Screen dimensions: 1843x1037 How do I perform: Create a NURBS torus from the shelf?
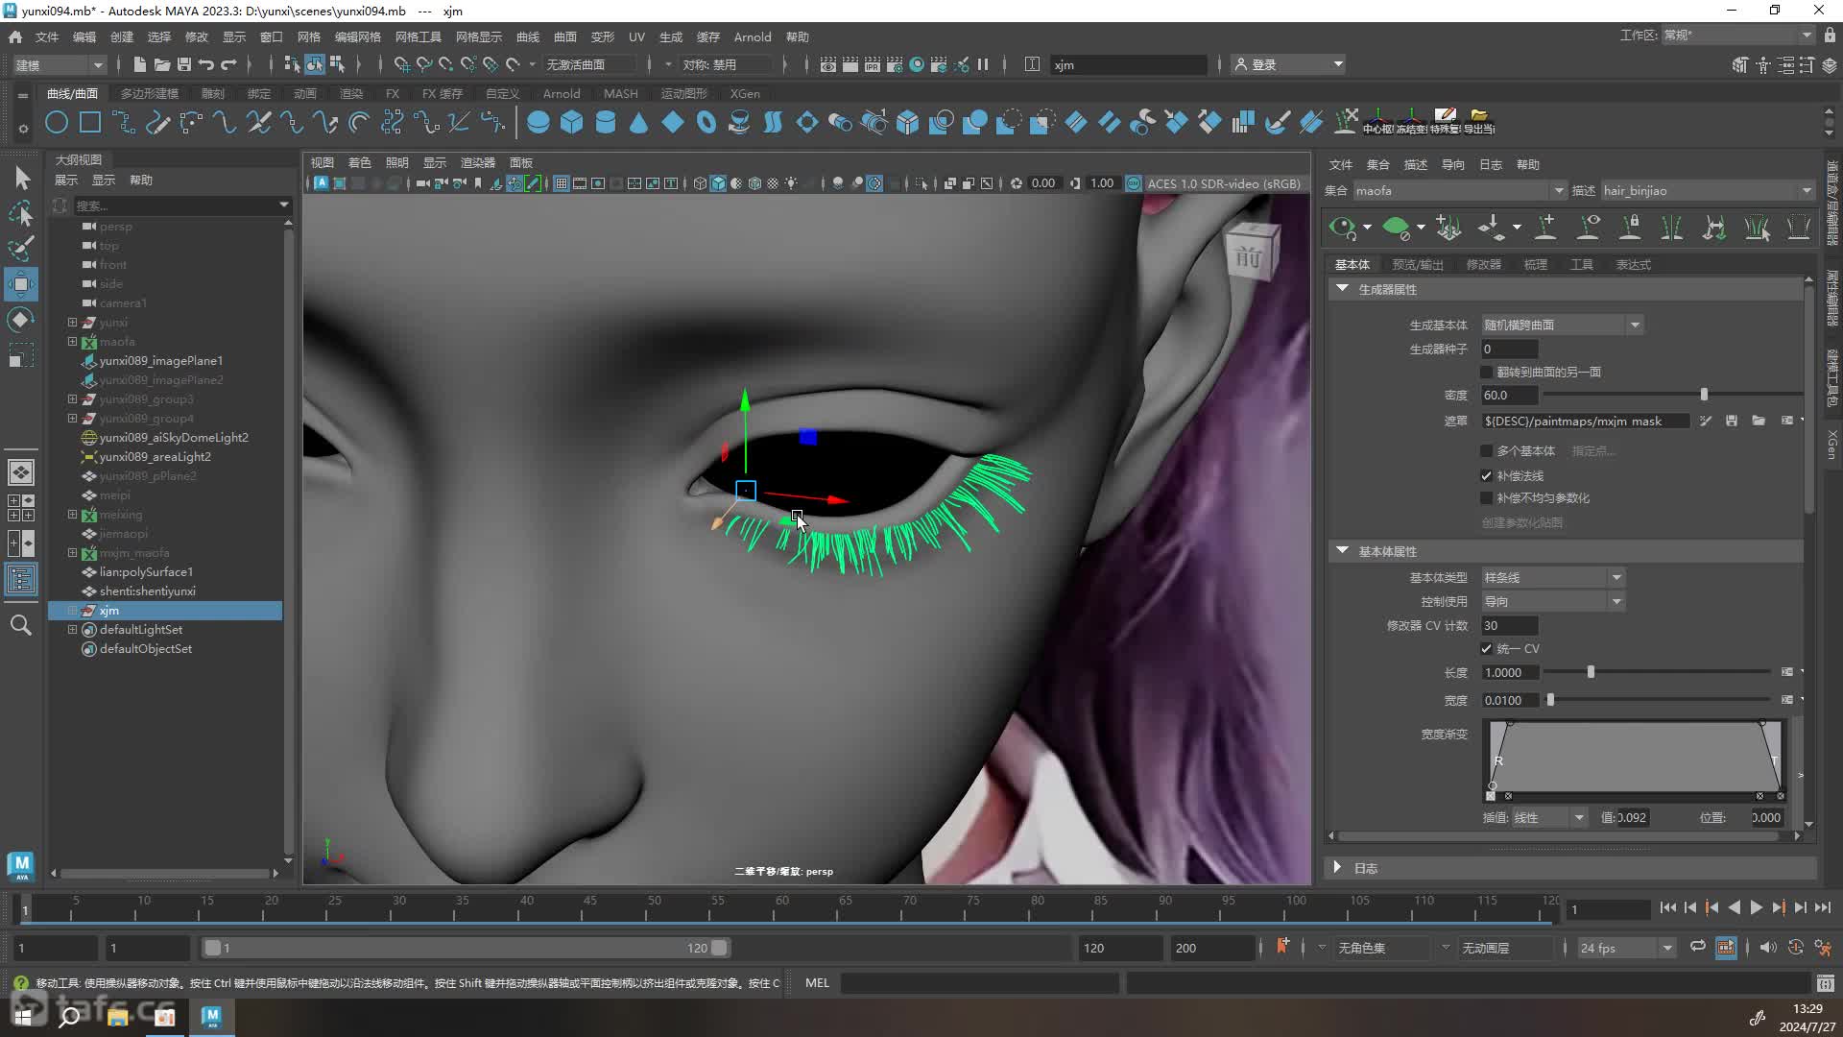(706, 122)
